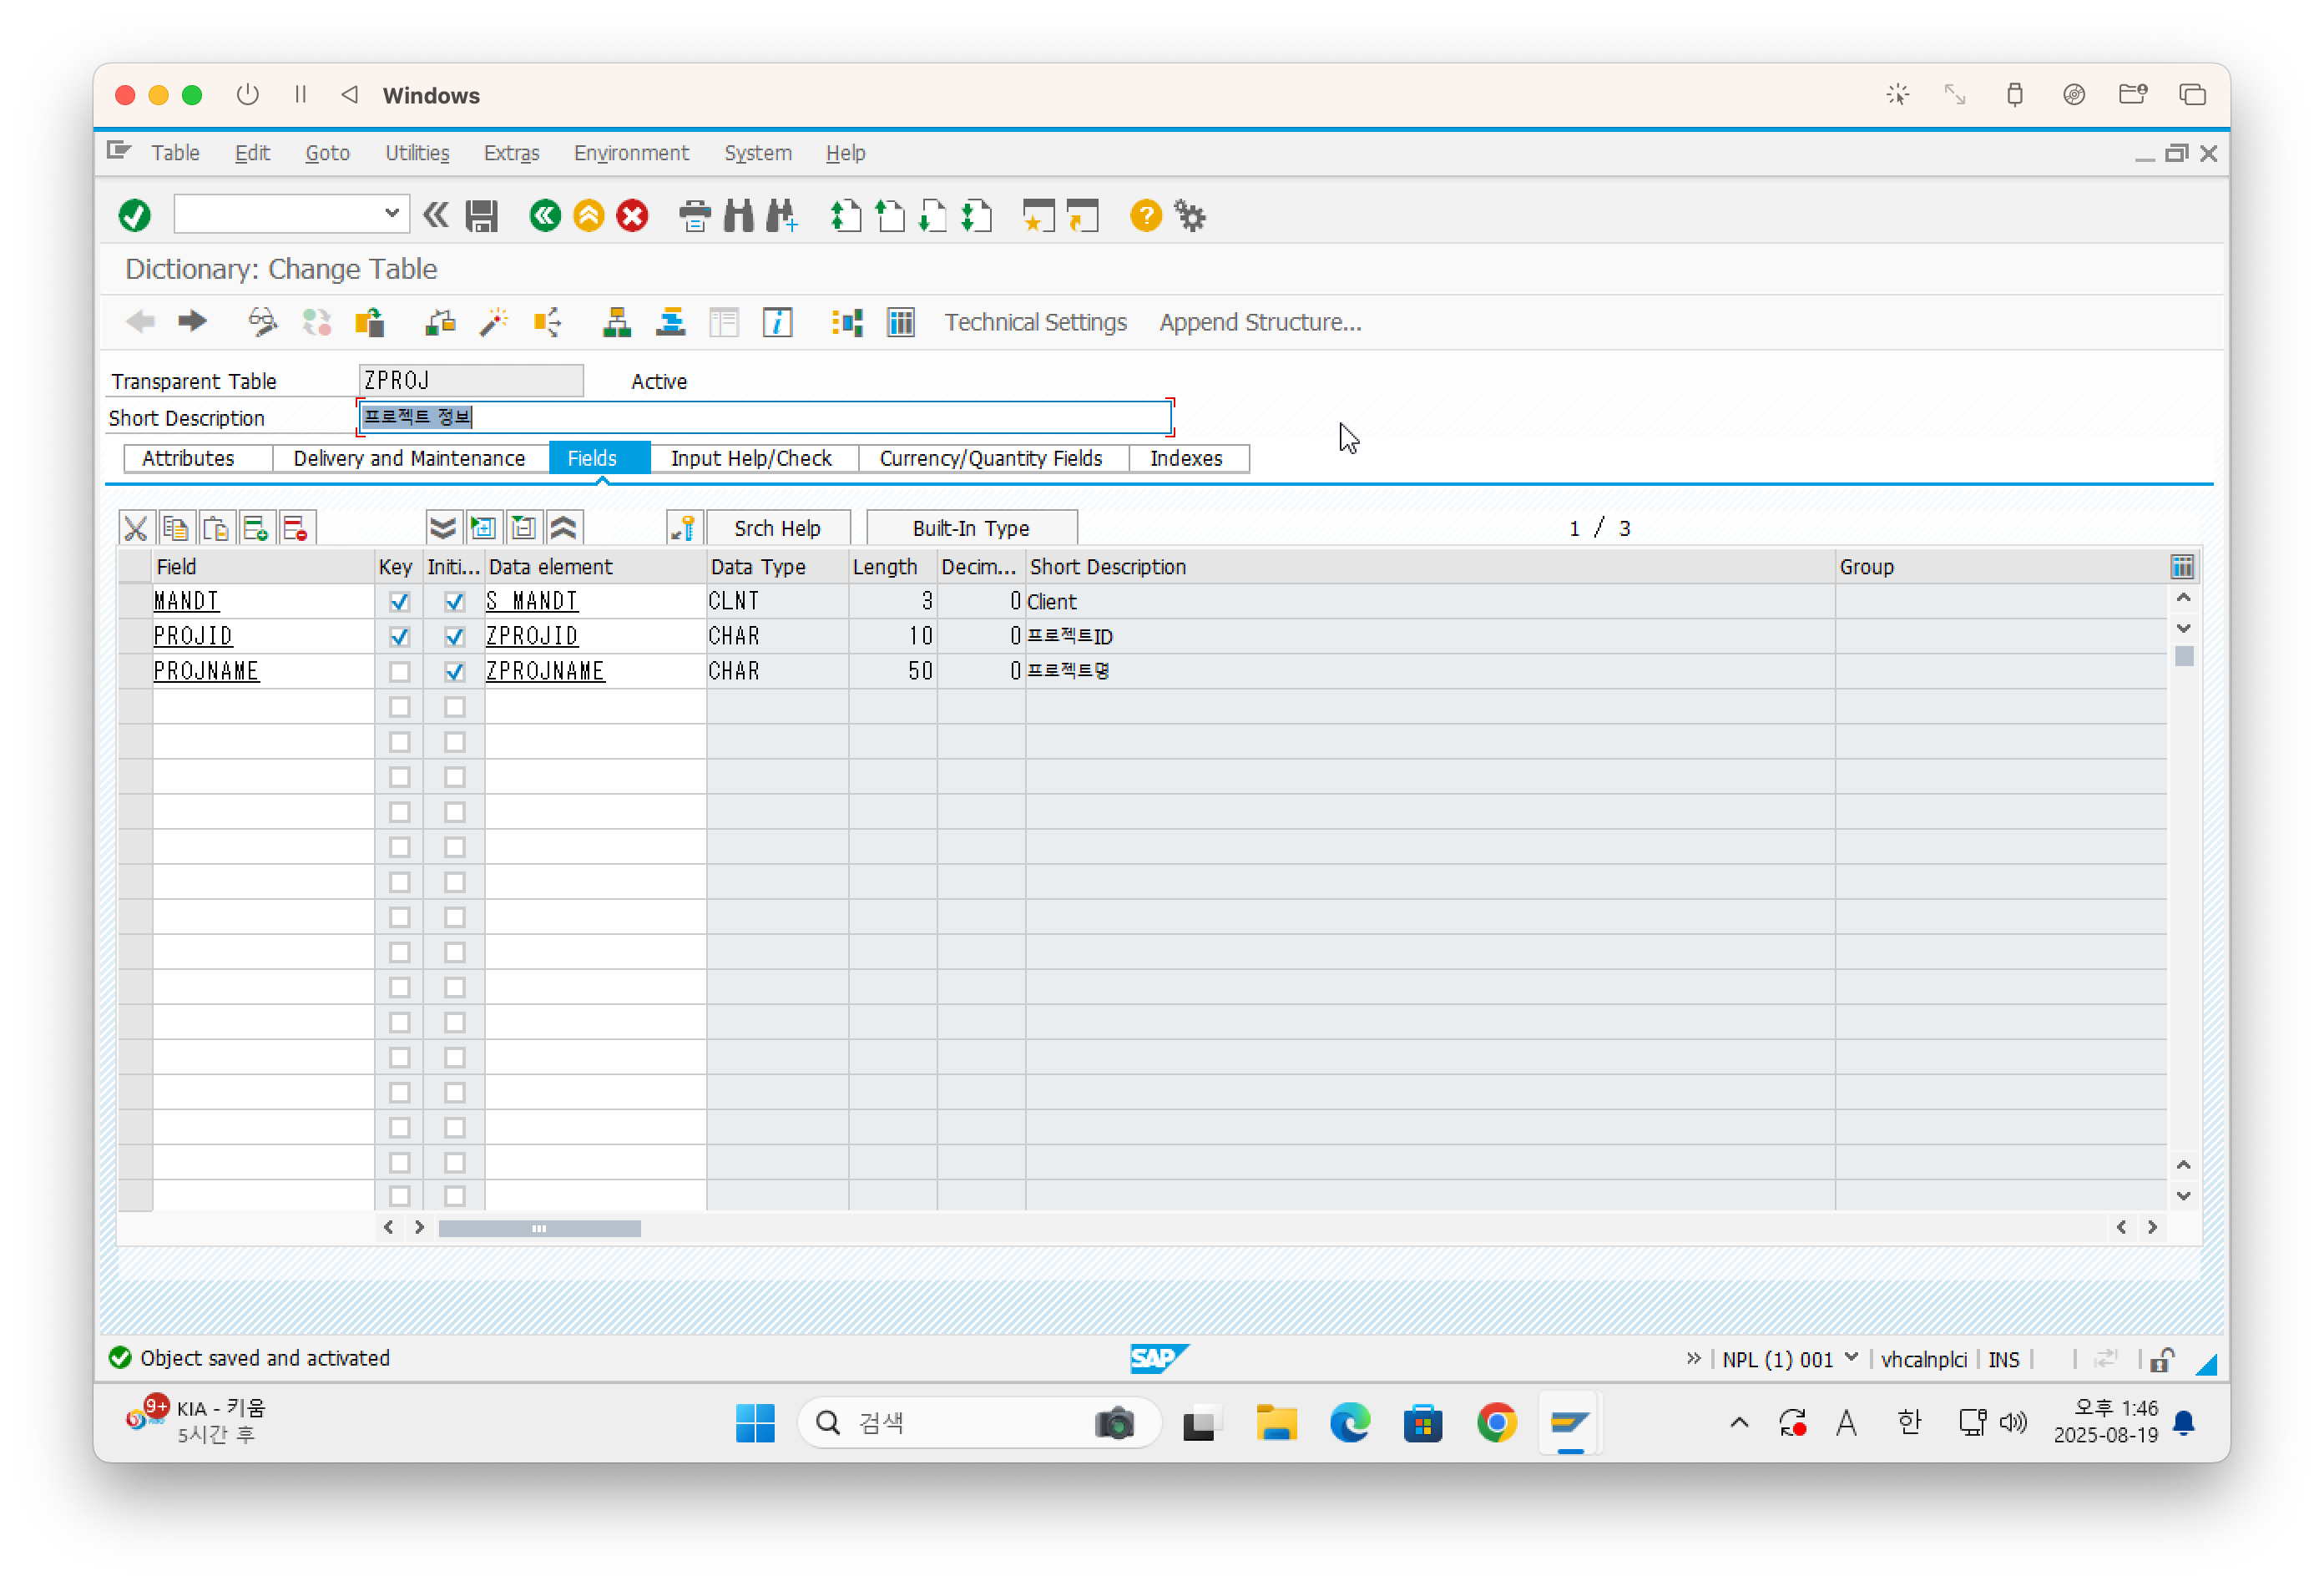
Task: Toggle Initial Values checkbox for PROJNAME
Action: pos(454,672)
